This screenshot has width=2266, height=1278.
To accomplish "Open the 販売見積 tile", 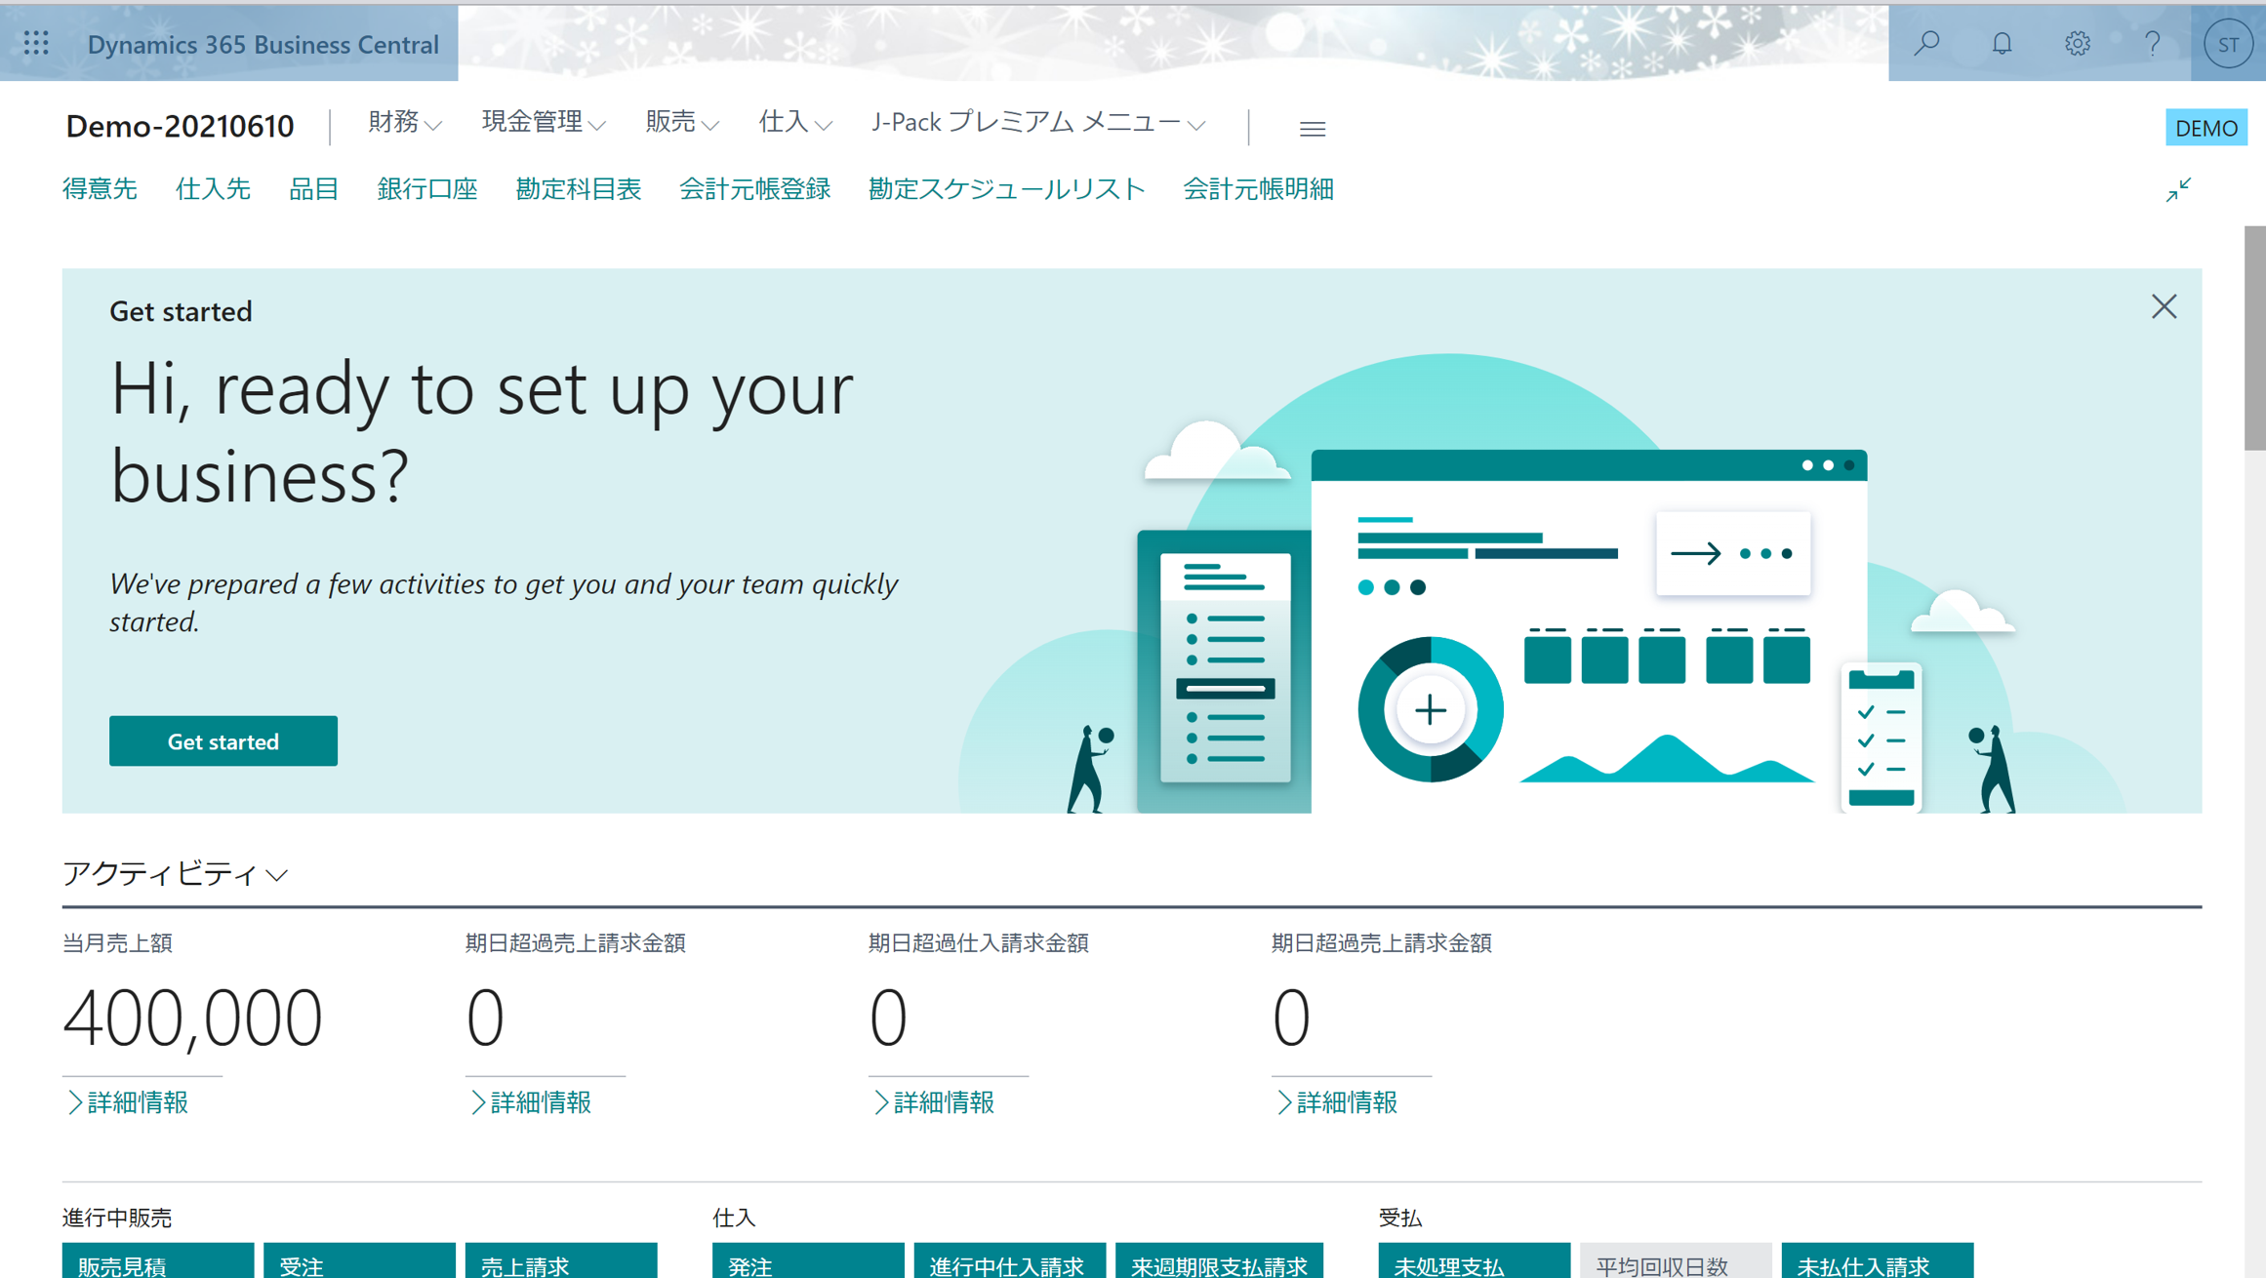I will (158, 1260).
